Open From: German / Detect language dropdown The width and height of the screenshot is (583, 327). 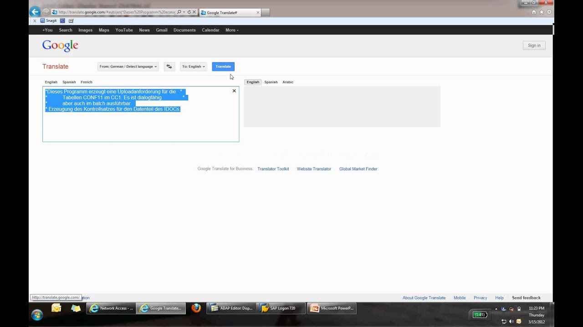[128, 66]
